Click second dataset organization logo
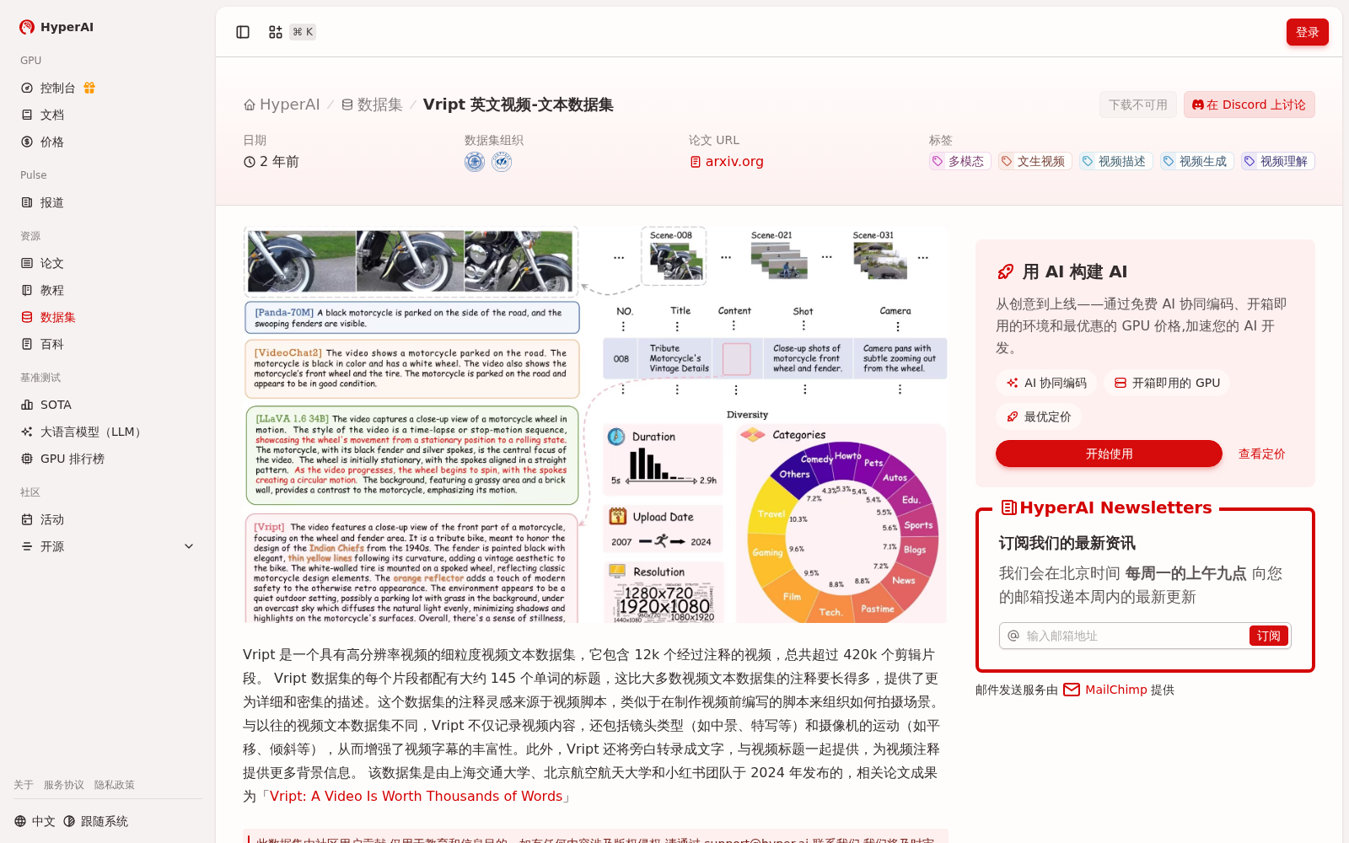Screen dimensions: 1349x843 502,162
